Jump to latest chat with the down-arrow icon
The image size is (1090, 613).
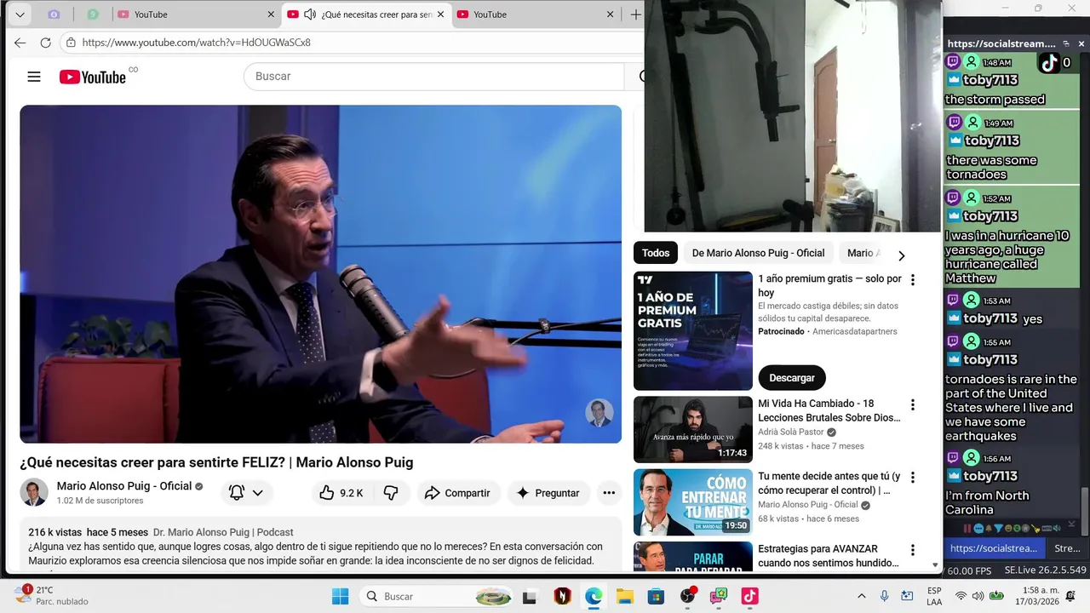(1071, 524)
